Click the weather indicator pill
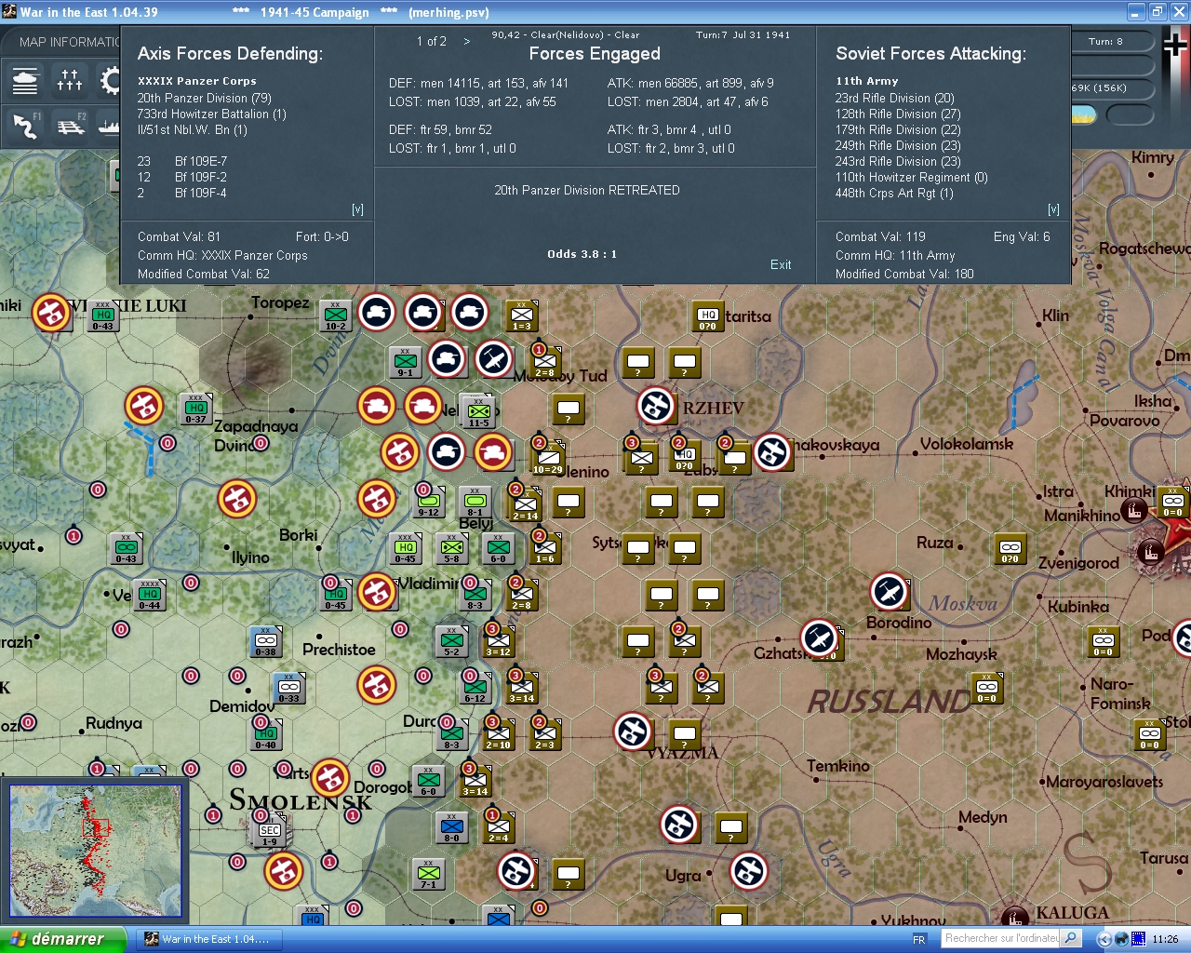The height and width of the screenshot is (953, 1191). pos(1084,115)
